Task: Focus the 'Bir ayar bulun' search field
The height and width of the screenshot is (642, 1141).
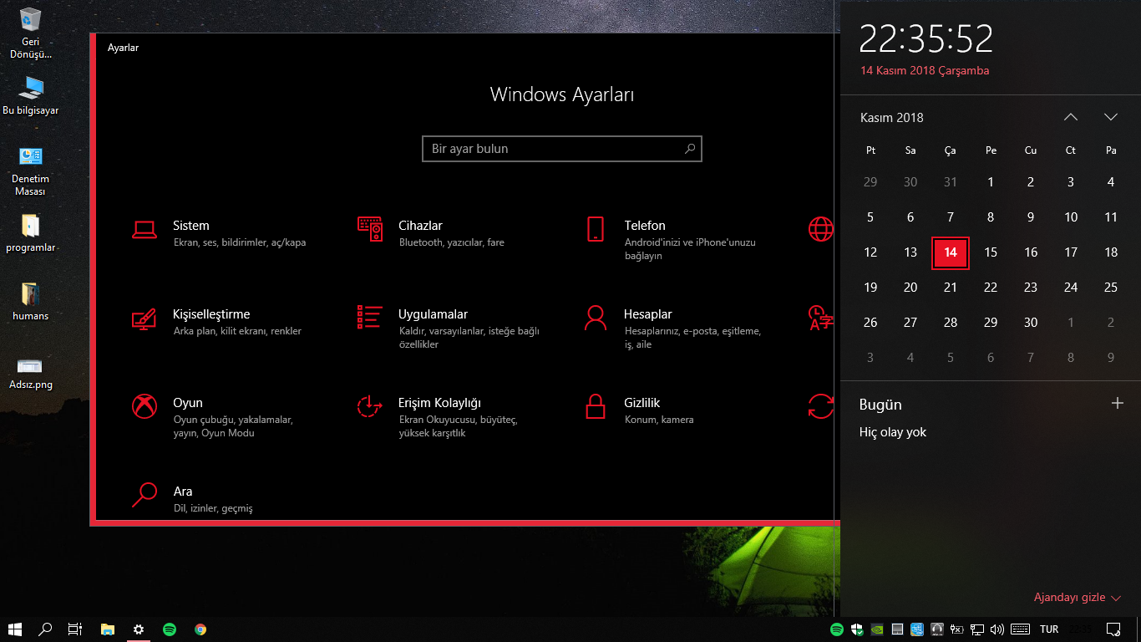Action: coord(562,149)
